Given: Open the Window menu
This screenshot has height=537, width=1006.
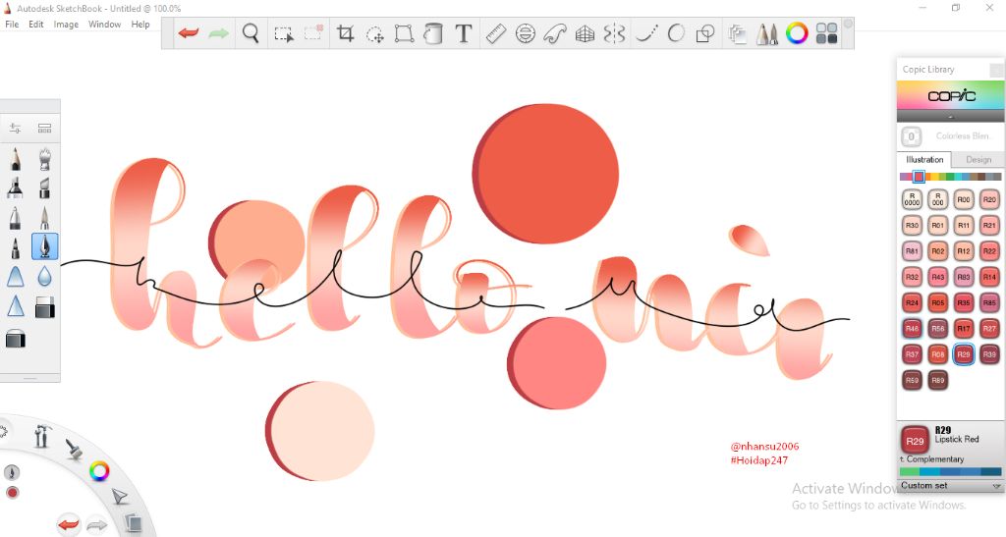Looking at the screenshot, I should click(104, 25).
